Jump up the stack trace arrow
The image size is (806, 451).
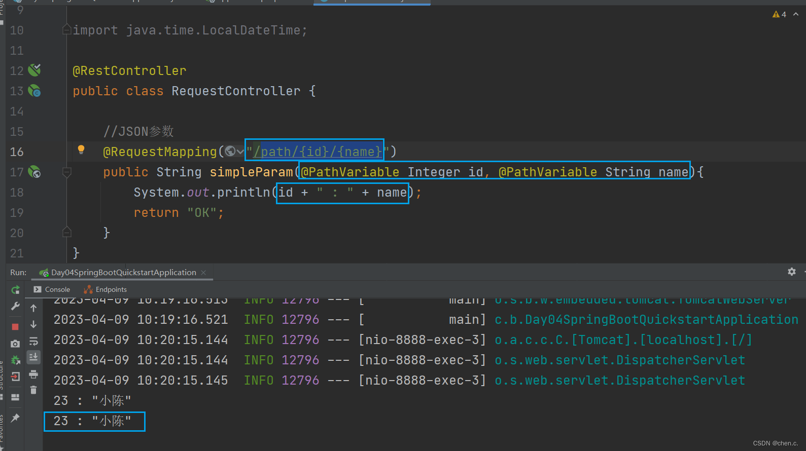[x=33, y=308]
